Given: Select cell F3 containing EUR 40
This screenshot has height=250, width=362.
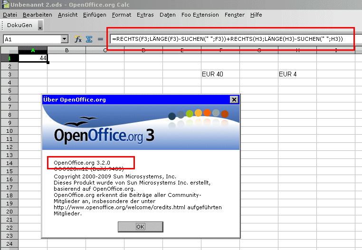Looking at the screenshot, I should pyautogui.click(x=220, y=74).
